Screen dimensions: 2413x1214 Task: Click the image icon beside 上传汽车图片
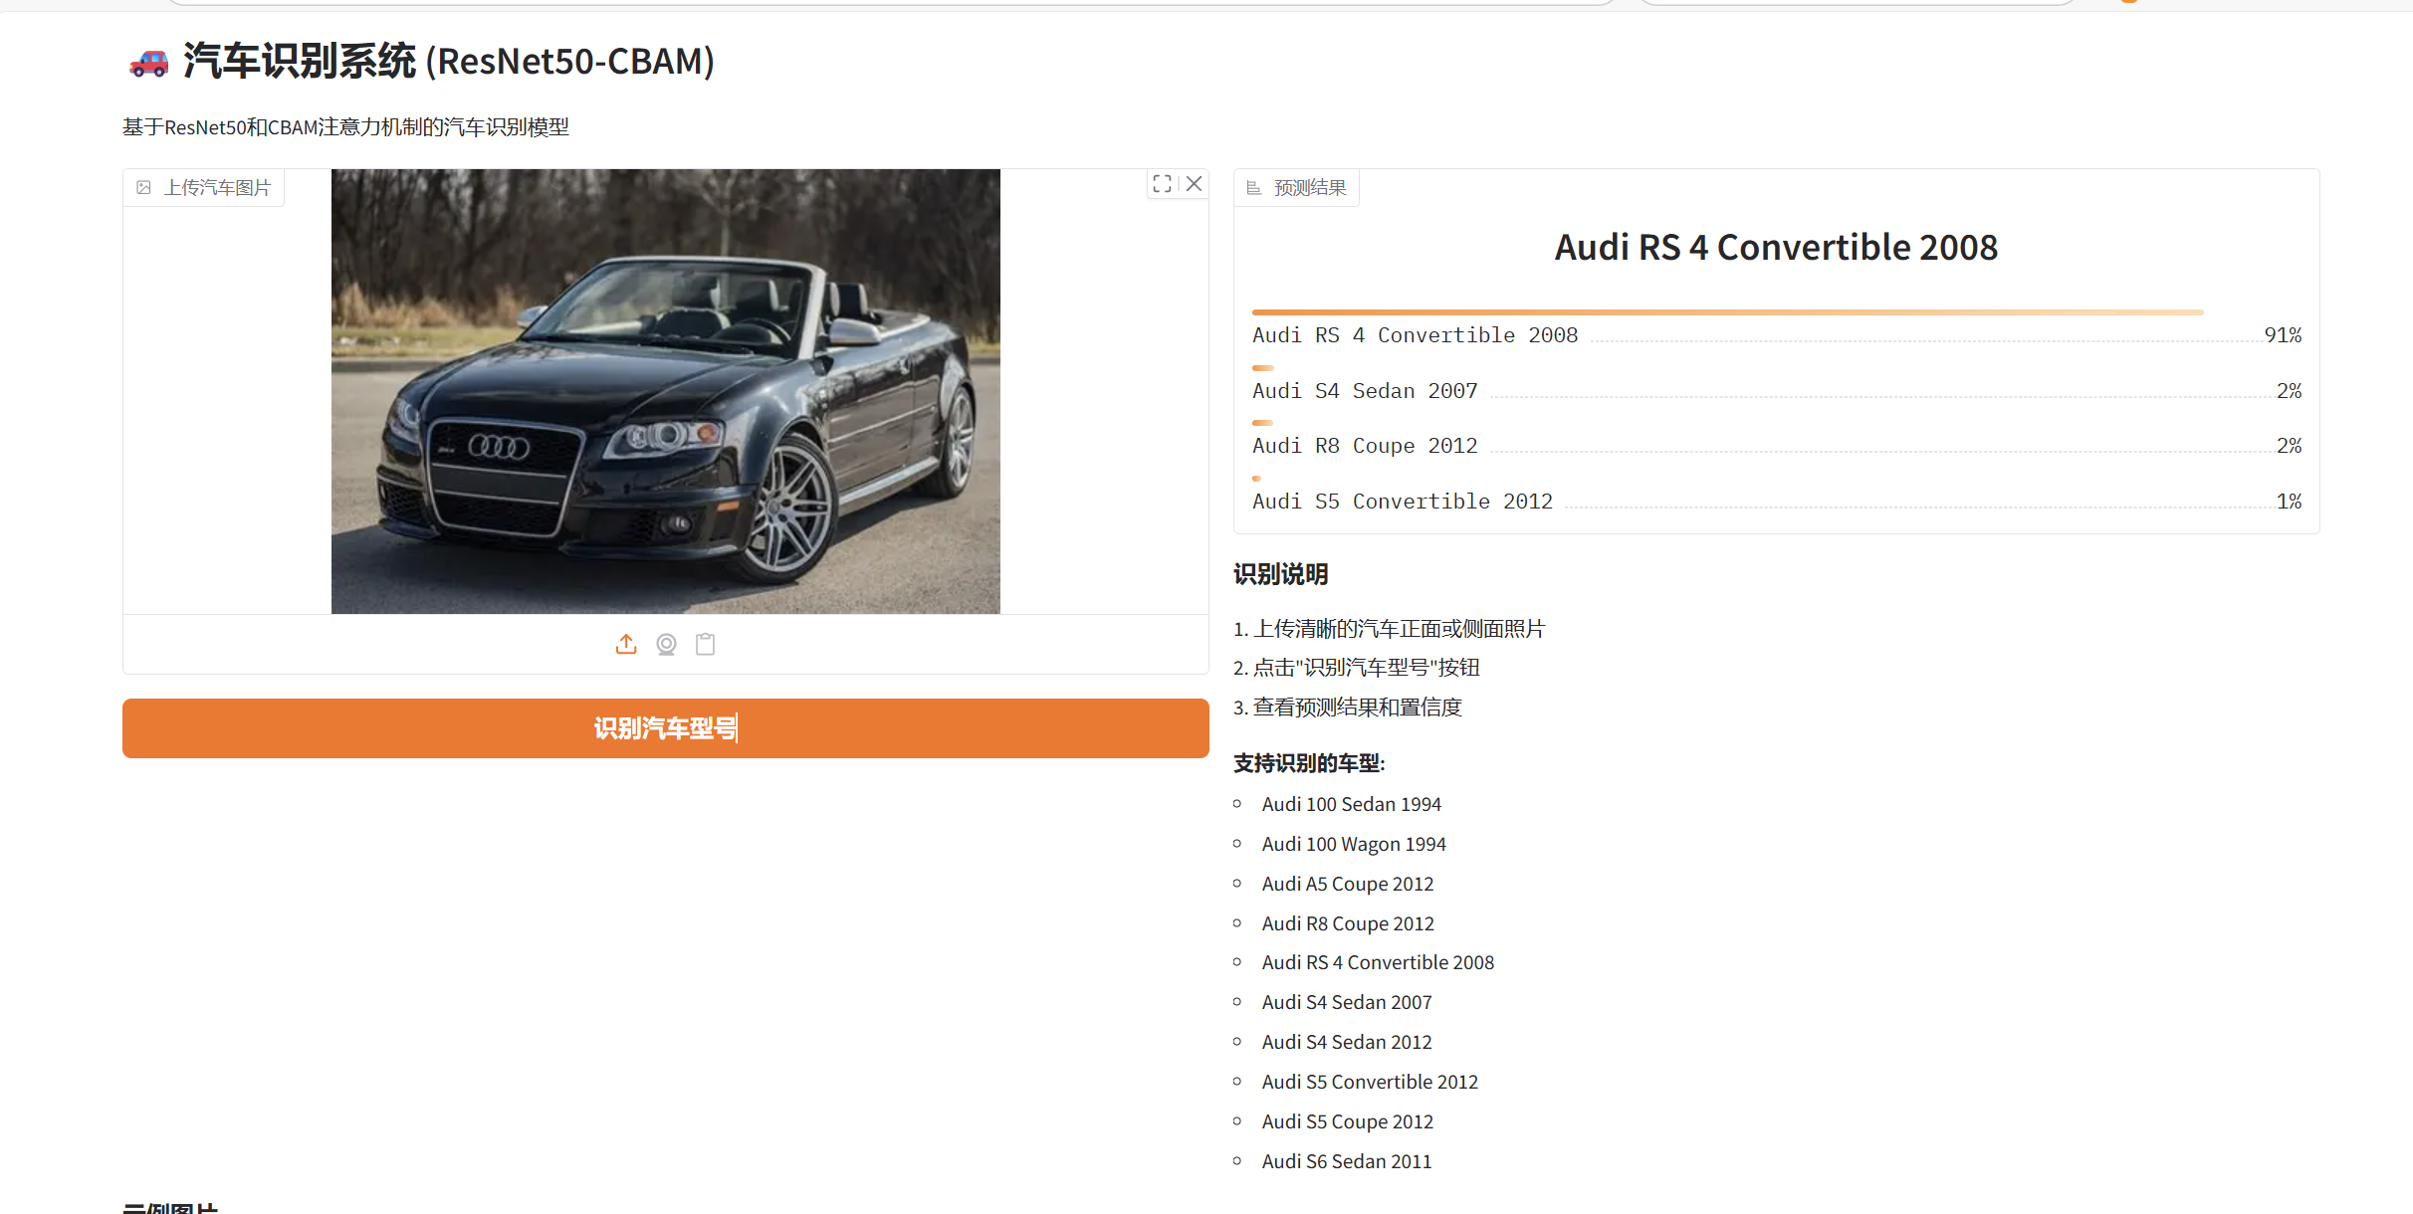(144, 188)
